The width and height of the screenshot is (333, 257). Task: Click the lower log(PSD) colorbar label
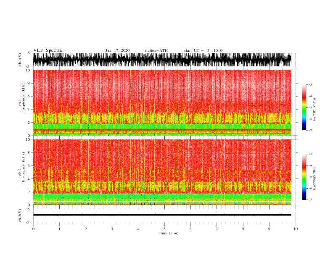315,179
